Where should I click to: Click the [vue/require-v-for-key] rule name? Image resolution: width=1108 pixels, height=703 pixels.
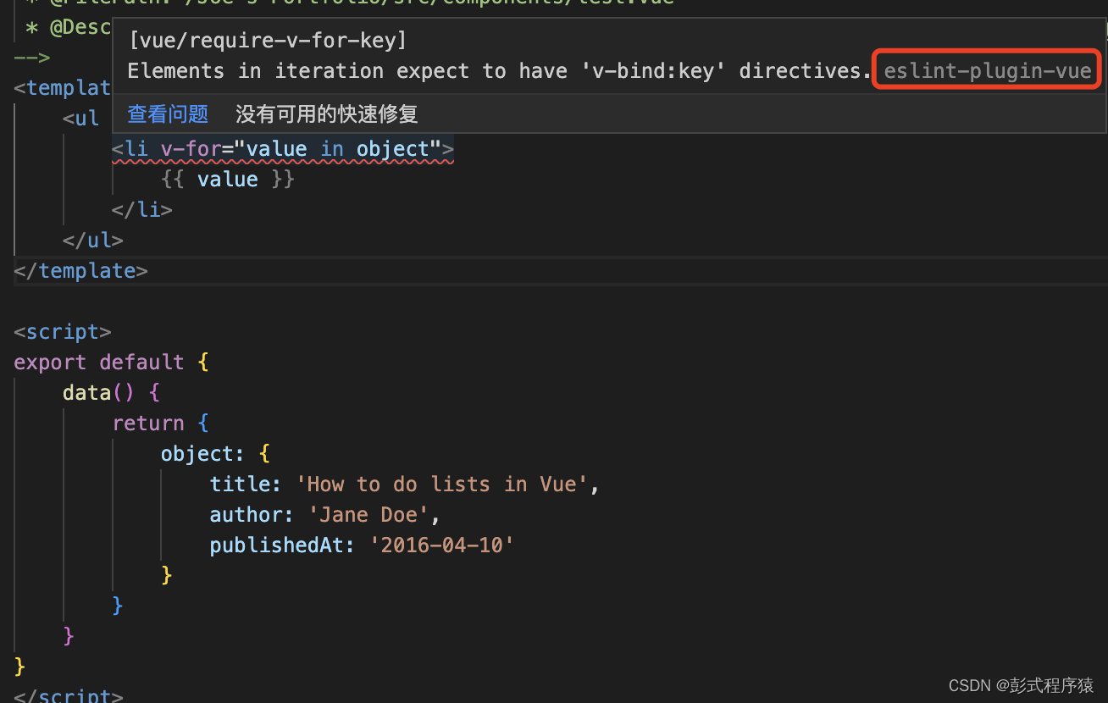[268, 40]
